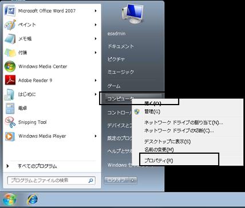Choose 名前の変更(M) in the context menu
The image size is (245, 208).
pos(159,150)
